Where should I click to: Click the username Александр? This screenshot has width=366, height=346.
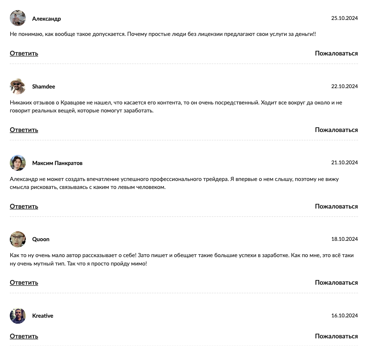point(46,18)
